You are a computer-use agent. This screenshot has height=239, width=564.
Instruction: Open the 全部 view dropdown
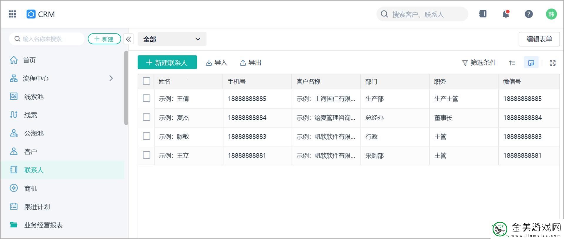tap(172, 39)
